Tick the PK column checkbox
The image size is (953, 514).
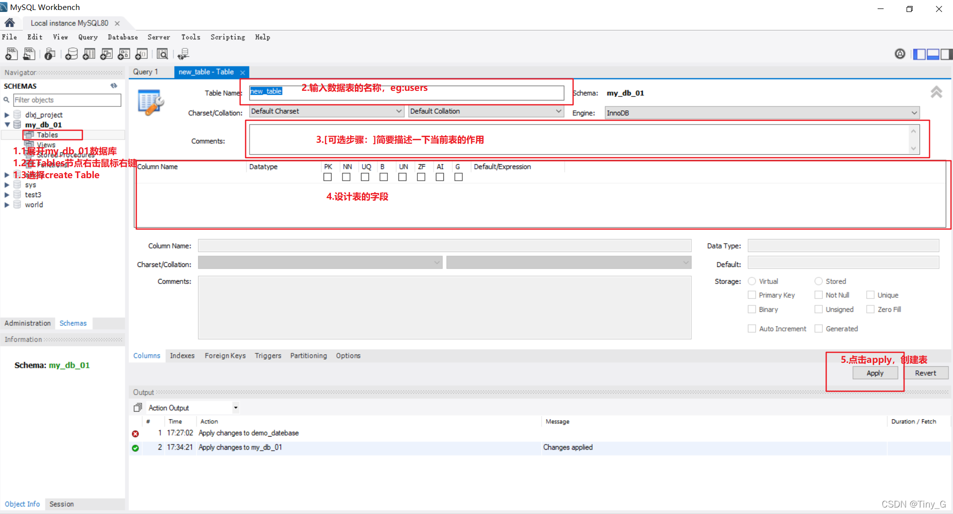(x=327, y=177)
